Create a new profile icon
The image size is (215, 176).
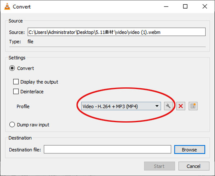(x=193, y=106)
